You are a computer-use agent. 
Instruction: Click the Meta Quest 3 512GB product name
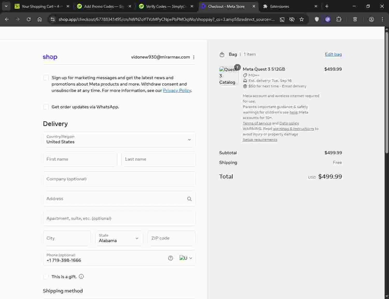pos(264,69)
